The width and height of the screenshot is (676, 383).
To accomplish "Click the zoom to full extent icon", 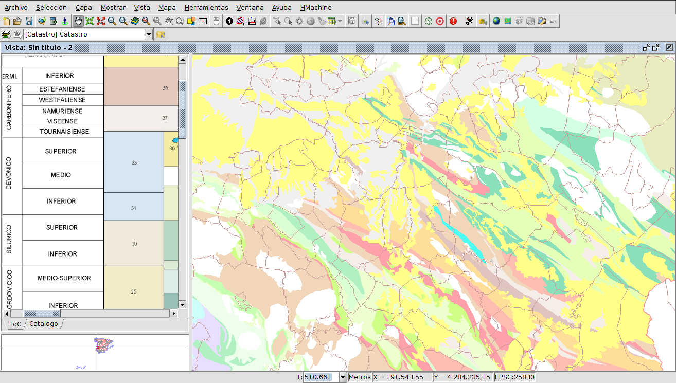I will (90, 21).
